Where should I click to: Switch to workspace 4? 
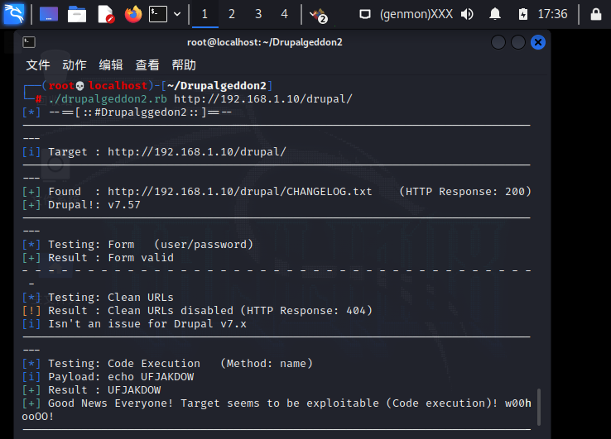[x=285, y=14]
